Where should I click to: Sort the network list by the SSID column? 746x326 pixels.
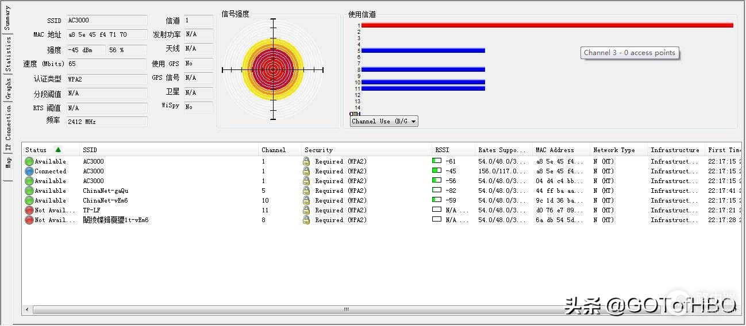(x=90, y=150)
